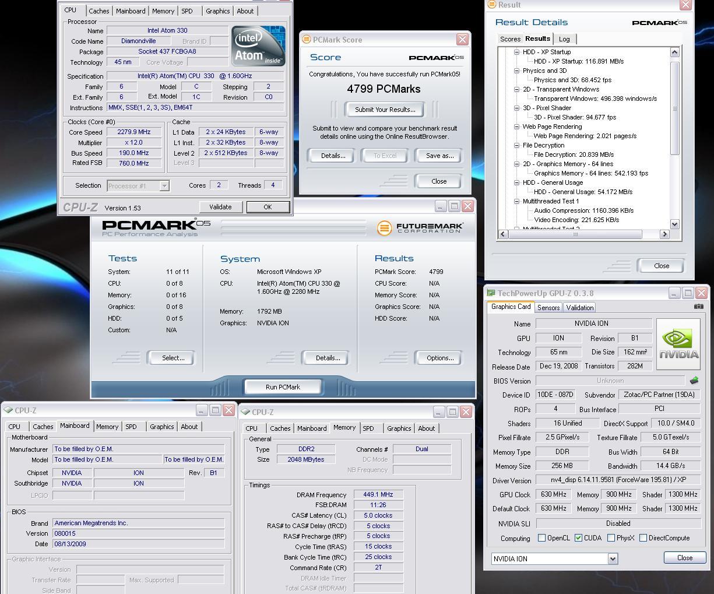Click the GPU-Z screenshot camera icon
This screenshot has height=594, width=714.
pyautogui.click(x=698, y=307)
